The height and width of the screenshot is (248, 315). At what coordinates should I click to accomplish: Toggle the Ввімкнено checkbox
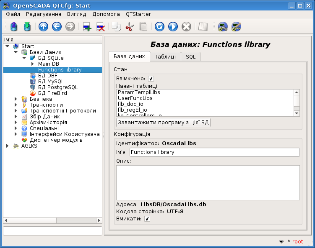(151, 79)
